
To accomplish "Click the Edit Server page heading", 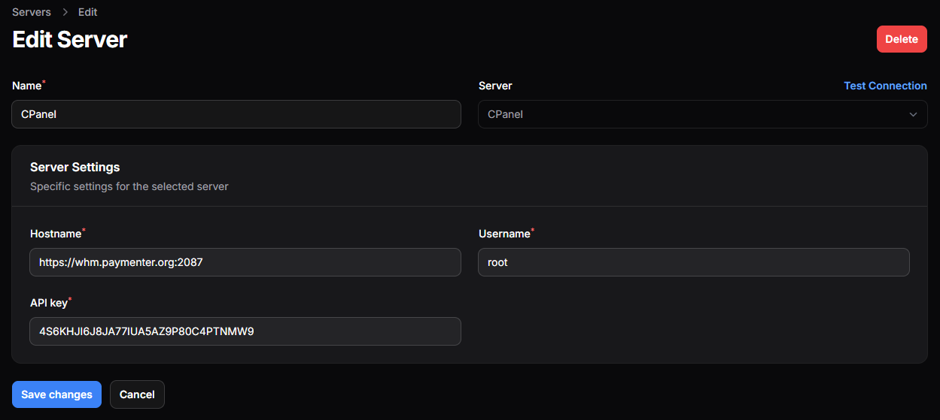I will tap(70, 40).
